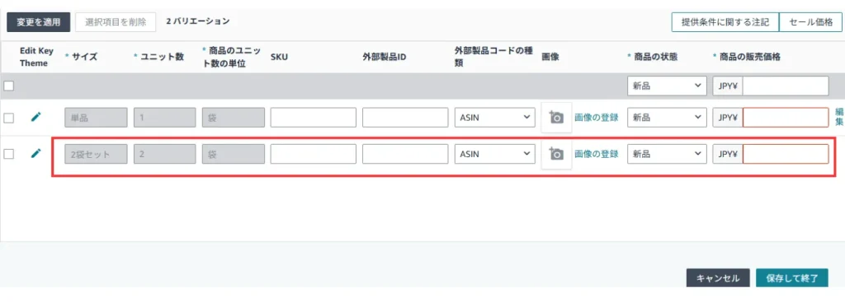Check the 2袋セット row checkbox
Viewport: 845px width, 302px height.
[x=8, y=154]
